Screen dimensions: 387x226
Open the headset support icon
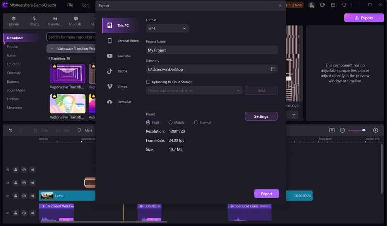[344, 5]
